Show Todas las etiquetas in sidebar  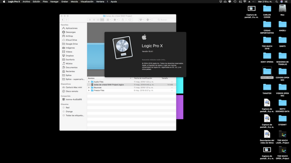75,115
